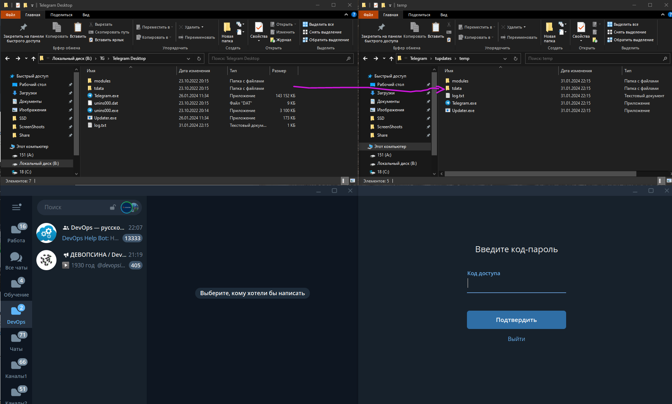The width and height of the screenshot is (672, 404).
Task: Open Главная tab in temp window
Action: [390, 15]
